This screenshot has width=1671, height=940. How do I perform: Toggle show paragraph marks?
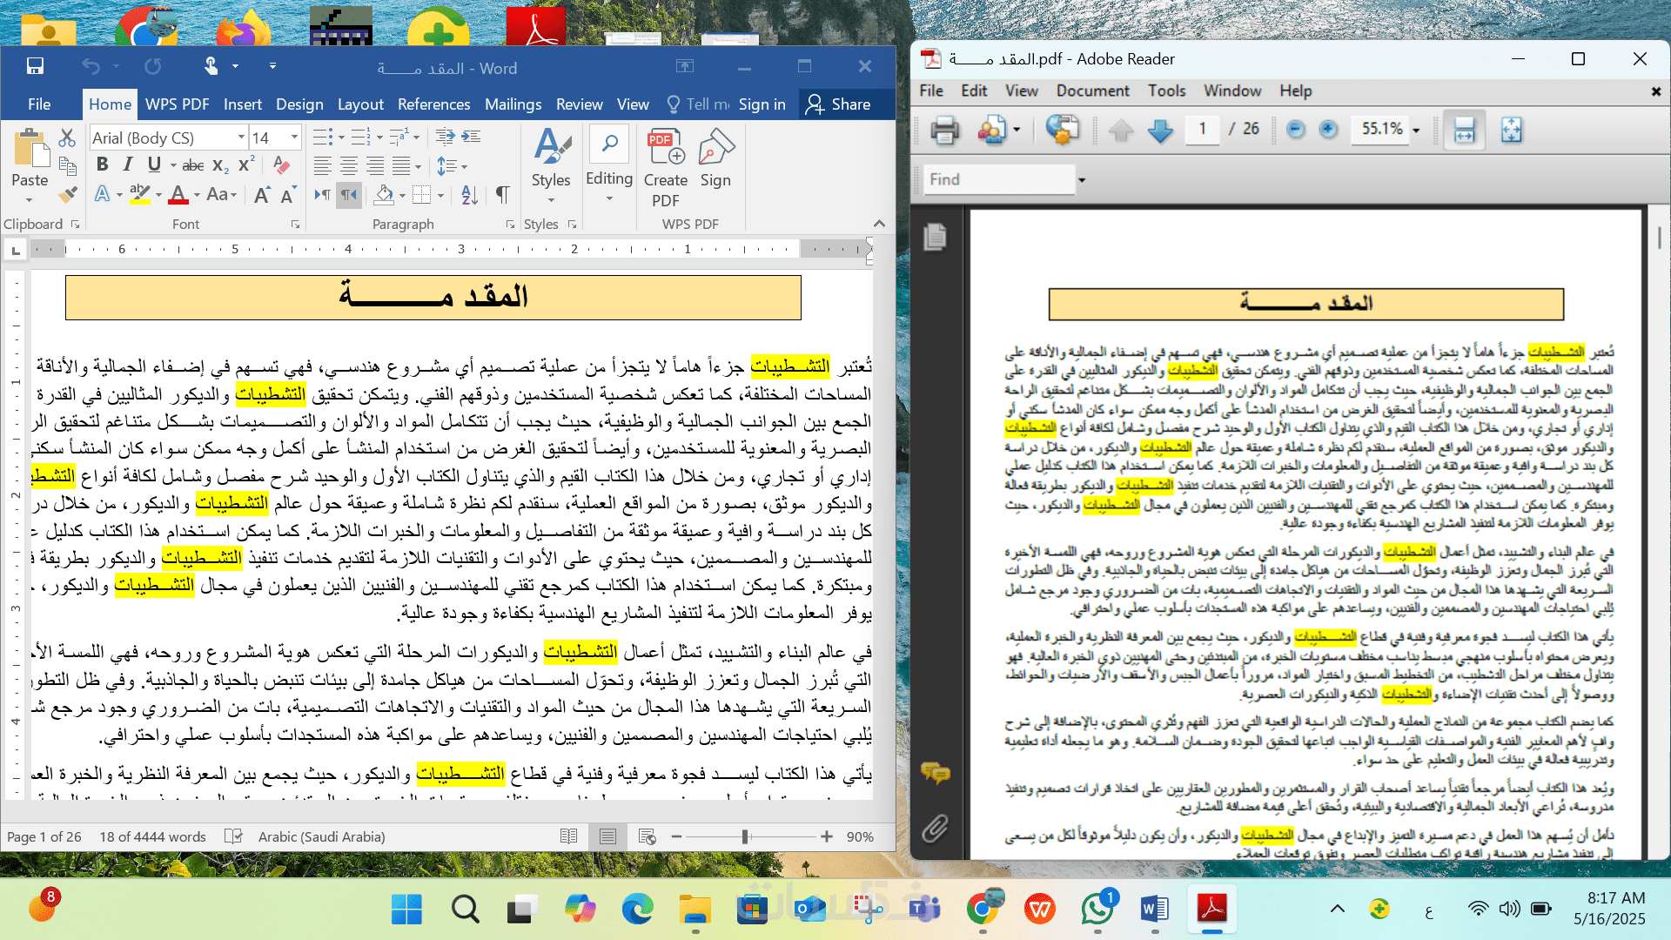(502, 194)
